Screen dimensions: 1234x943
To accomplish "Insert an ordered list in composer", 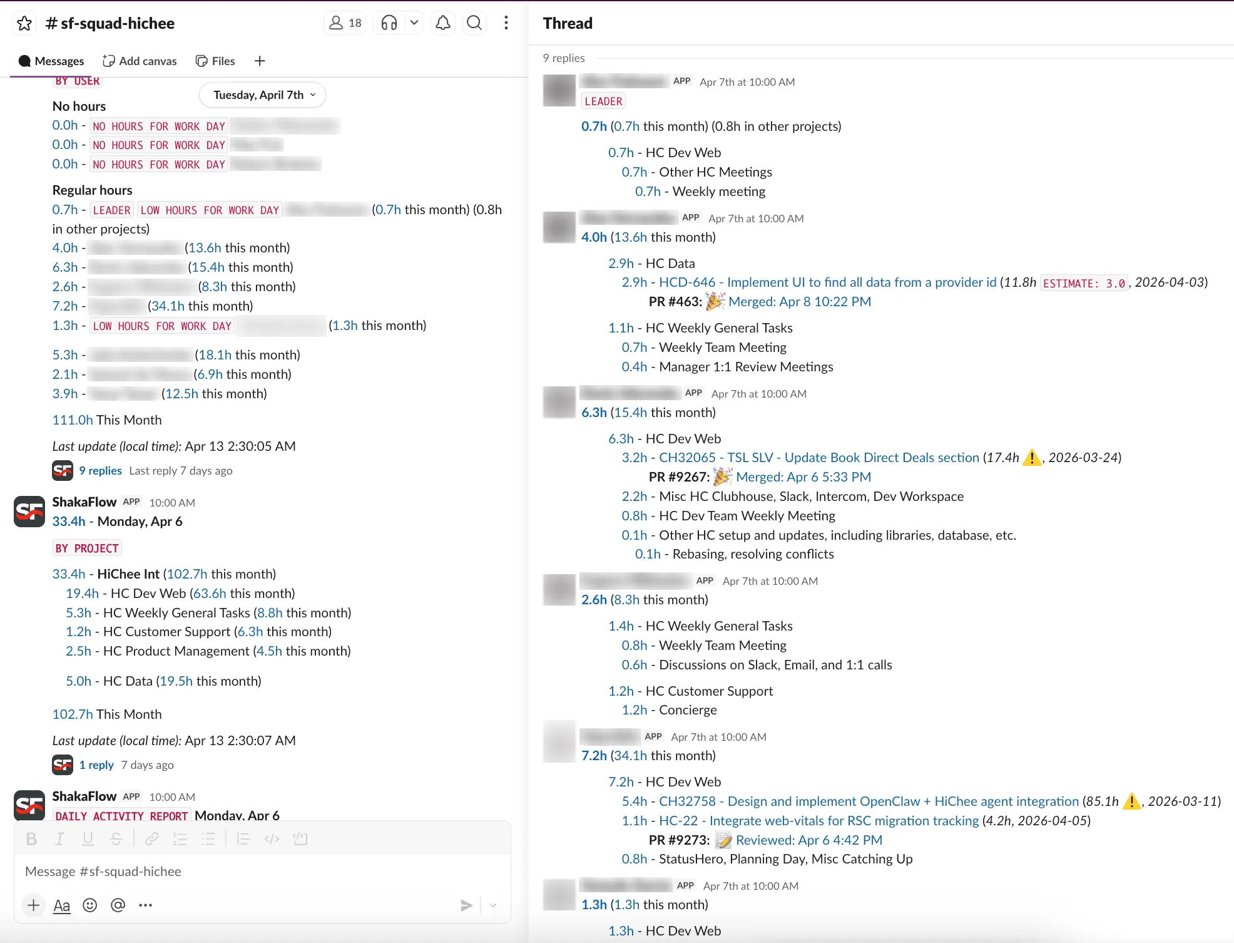I will pos(180,839).
